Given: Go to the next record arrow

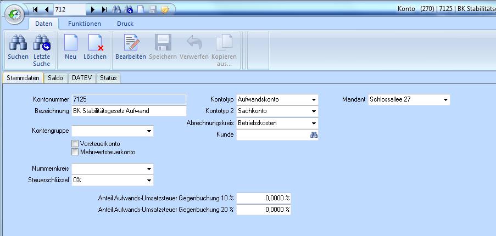Looking at the screenshot, I should [x=93, y=9].
